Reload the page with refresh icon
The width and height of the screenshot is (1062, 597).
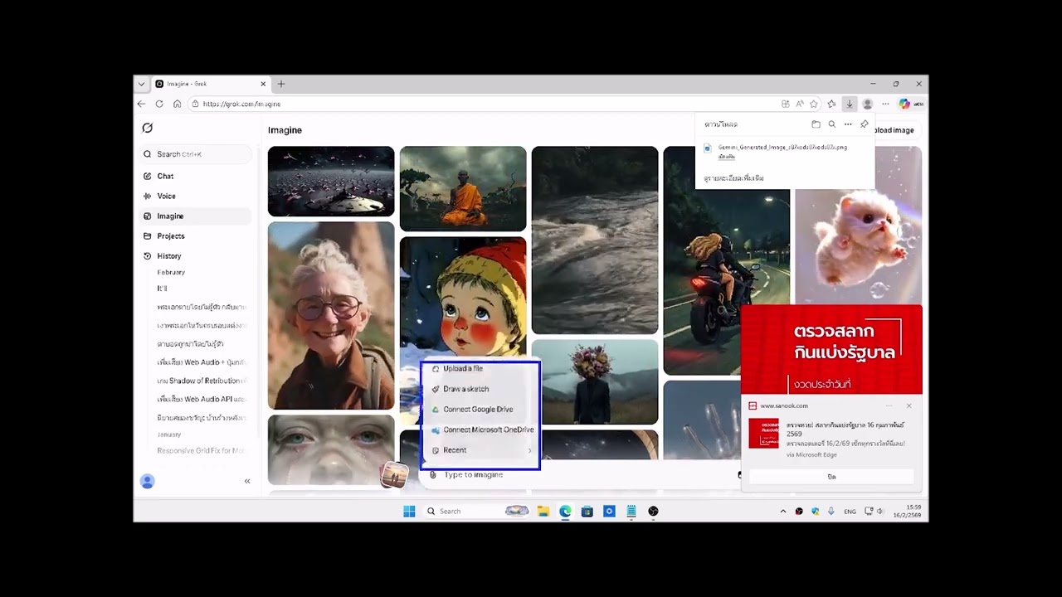click(x=159, y=104)
